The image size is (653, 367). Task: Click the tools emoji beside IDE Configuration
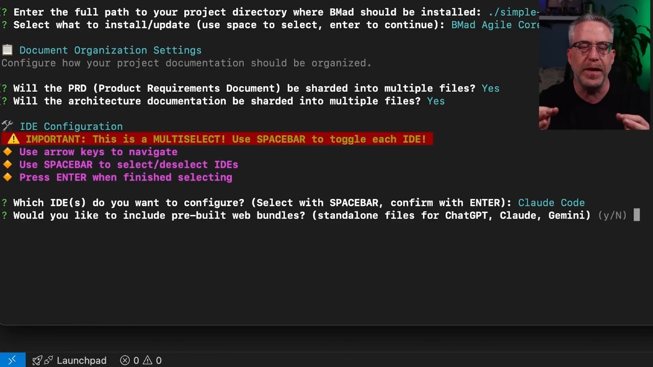7,126
